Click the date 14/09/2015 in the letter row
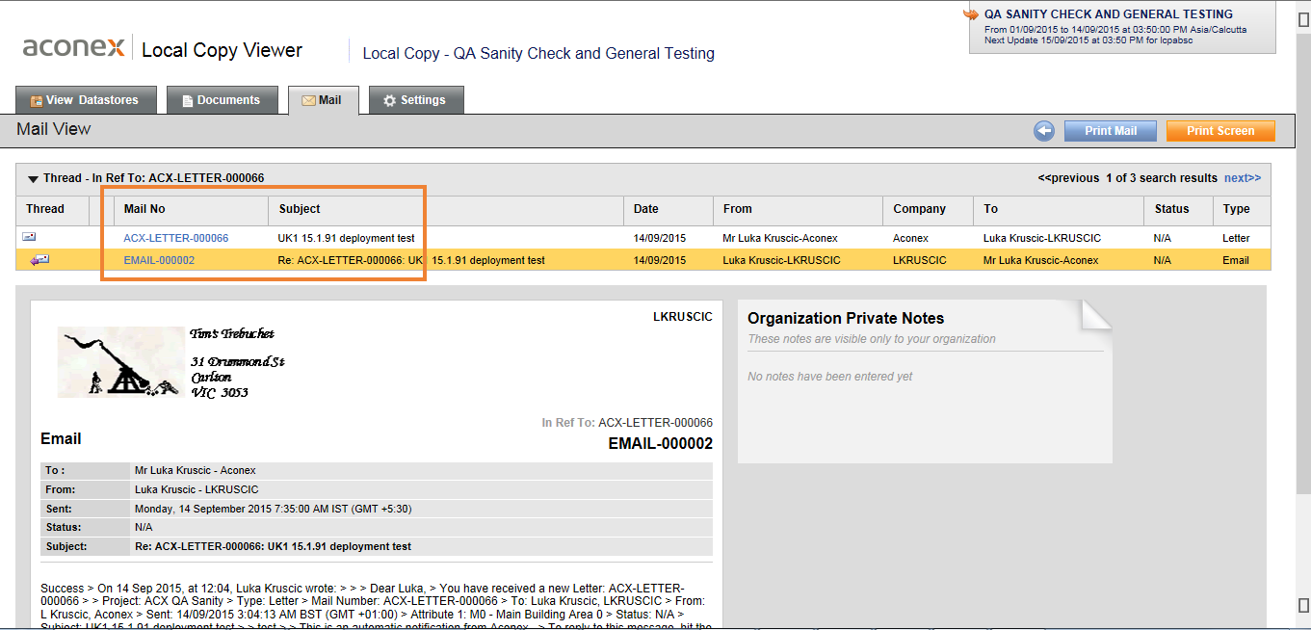This screenshot has height=630, width=1311. pos(660,238)
